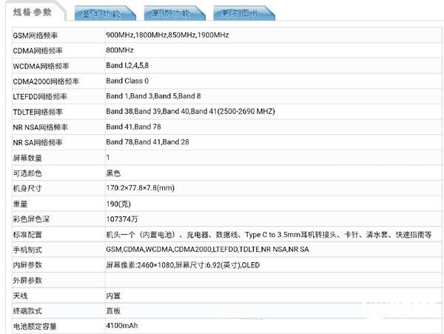Click the NR NSA网络频率 row label

43,127
